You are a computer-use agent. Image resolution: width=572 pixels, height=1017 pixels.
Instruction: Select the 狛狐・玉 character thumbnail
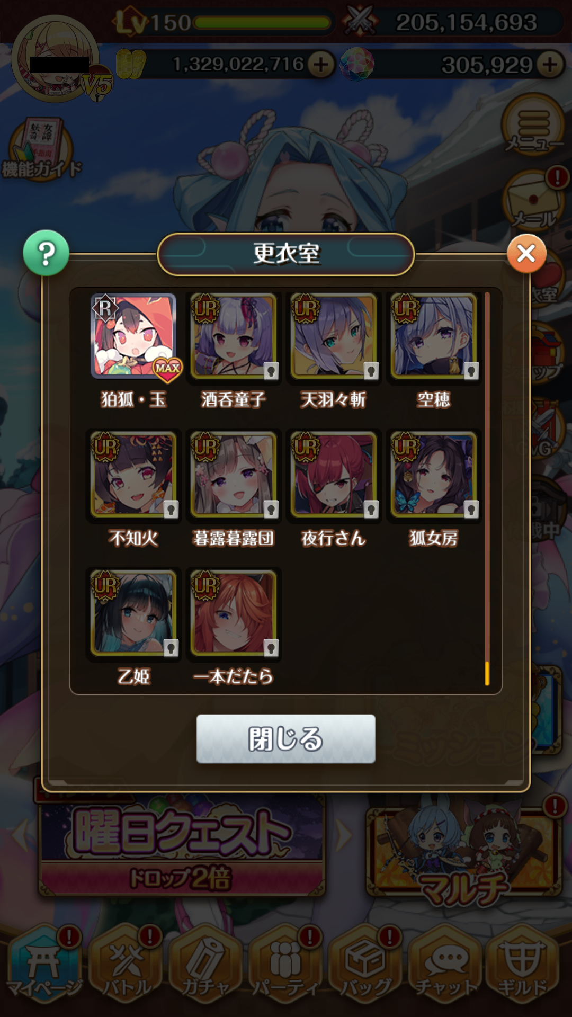click(x=133, y=336)
